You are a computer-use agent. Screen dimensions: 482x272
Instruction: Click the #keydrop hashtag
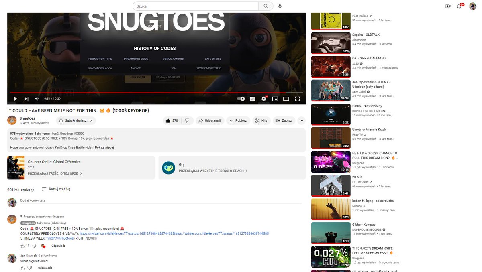point(66,133)
